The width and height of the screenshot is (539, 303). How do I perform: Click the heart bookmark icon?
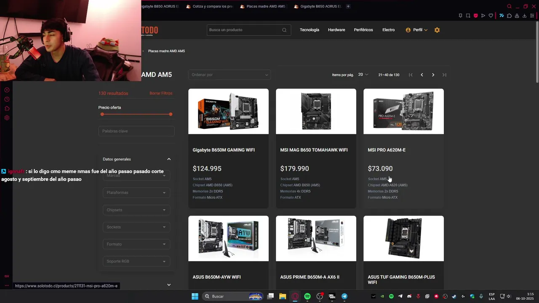click(x=491, y=16)
